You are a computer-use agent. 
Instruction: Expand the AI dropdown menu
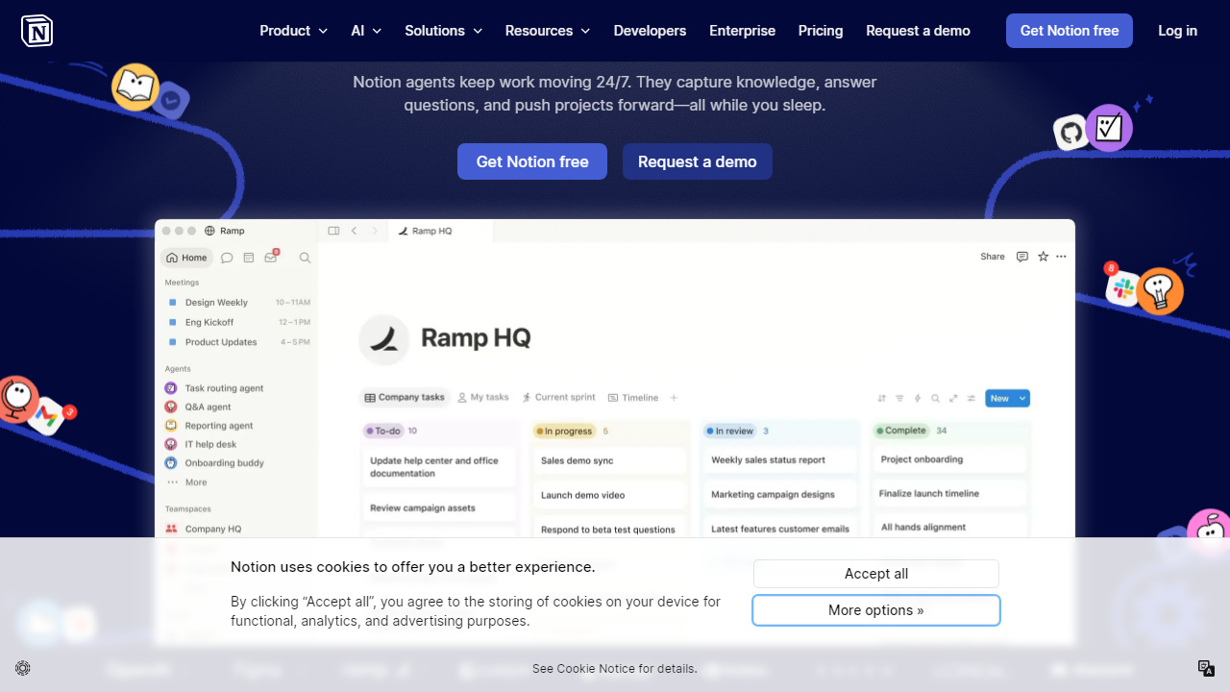point(366,31)
